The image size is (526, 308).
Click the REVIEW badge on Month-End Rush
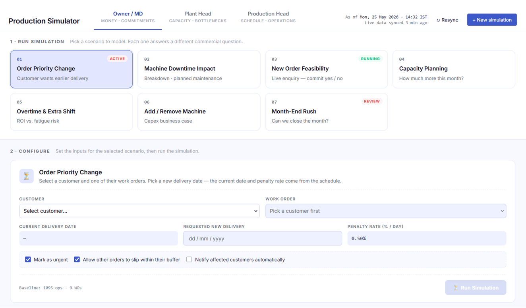[x=372, y=101]
